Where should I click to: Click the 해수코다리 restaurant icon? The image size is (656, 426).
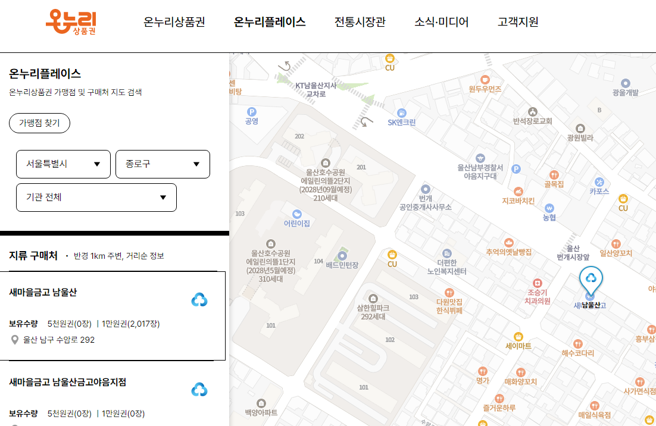[578, 344]
